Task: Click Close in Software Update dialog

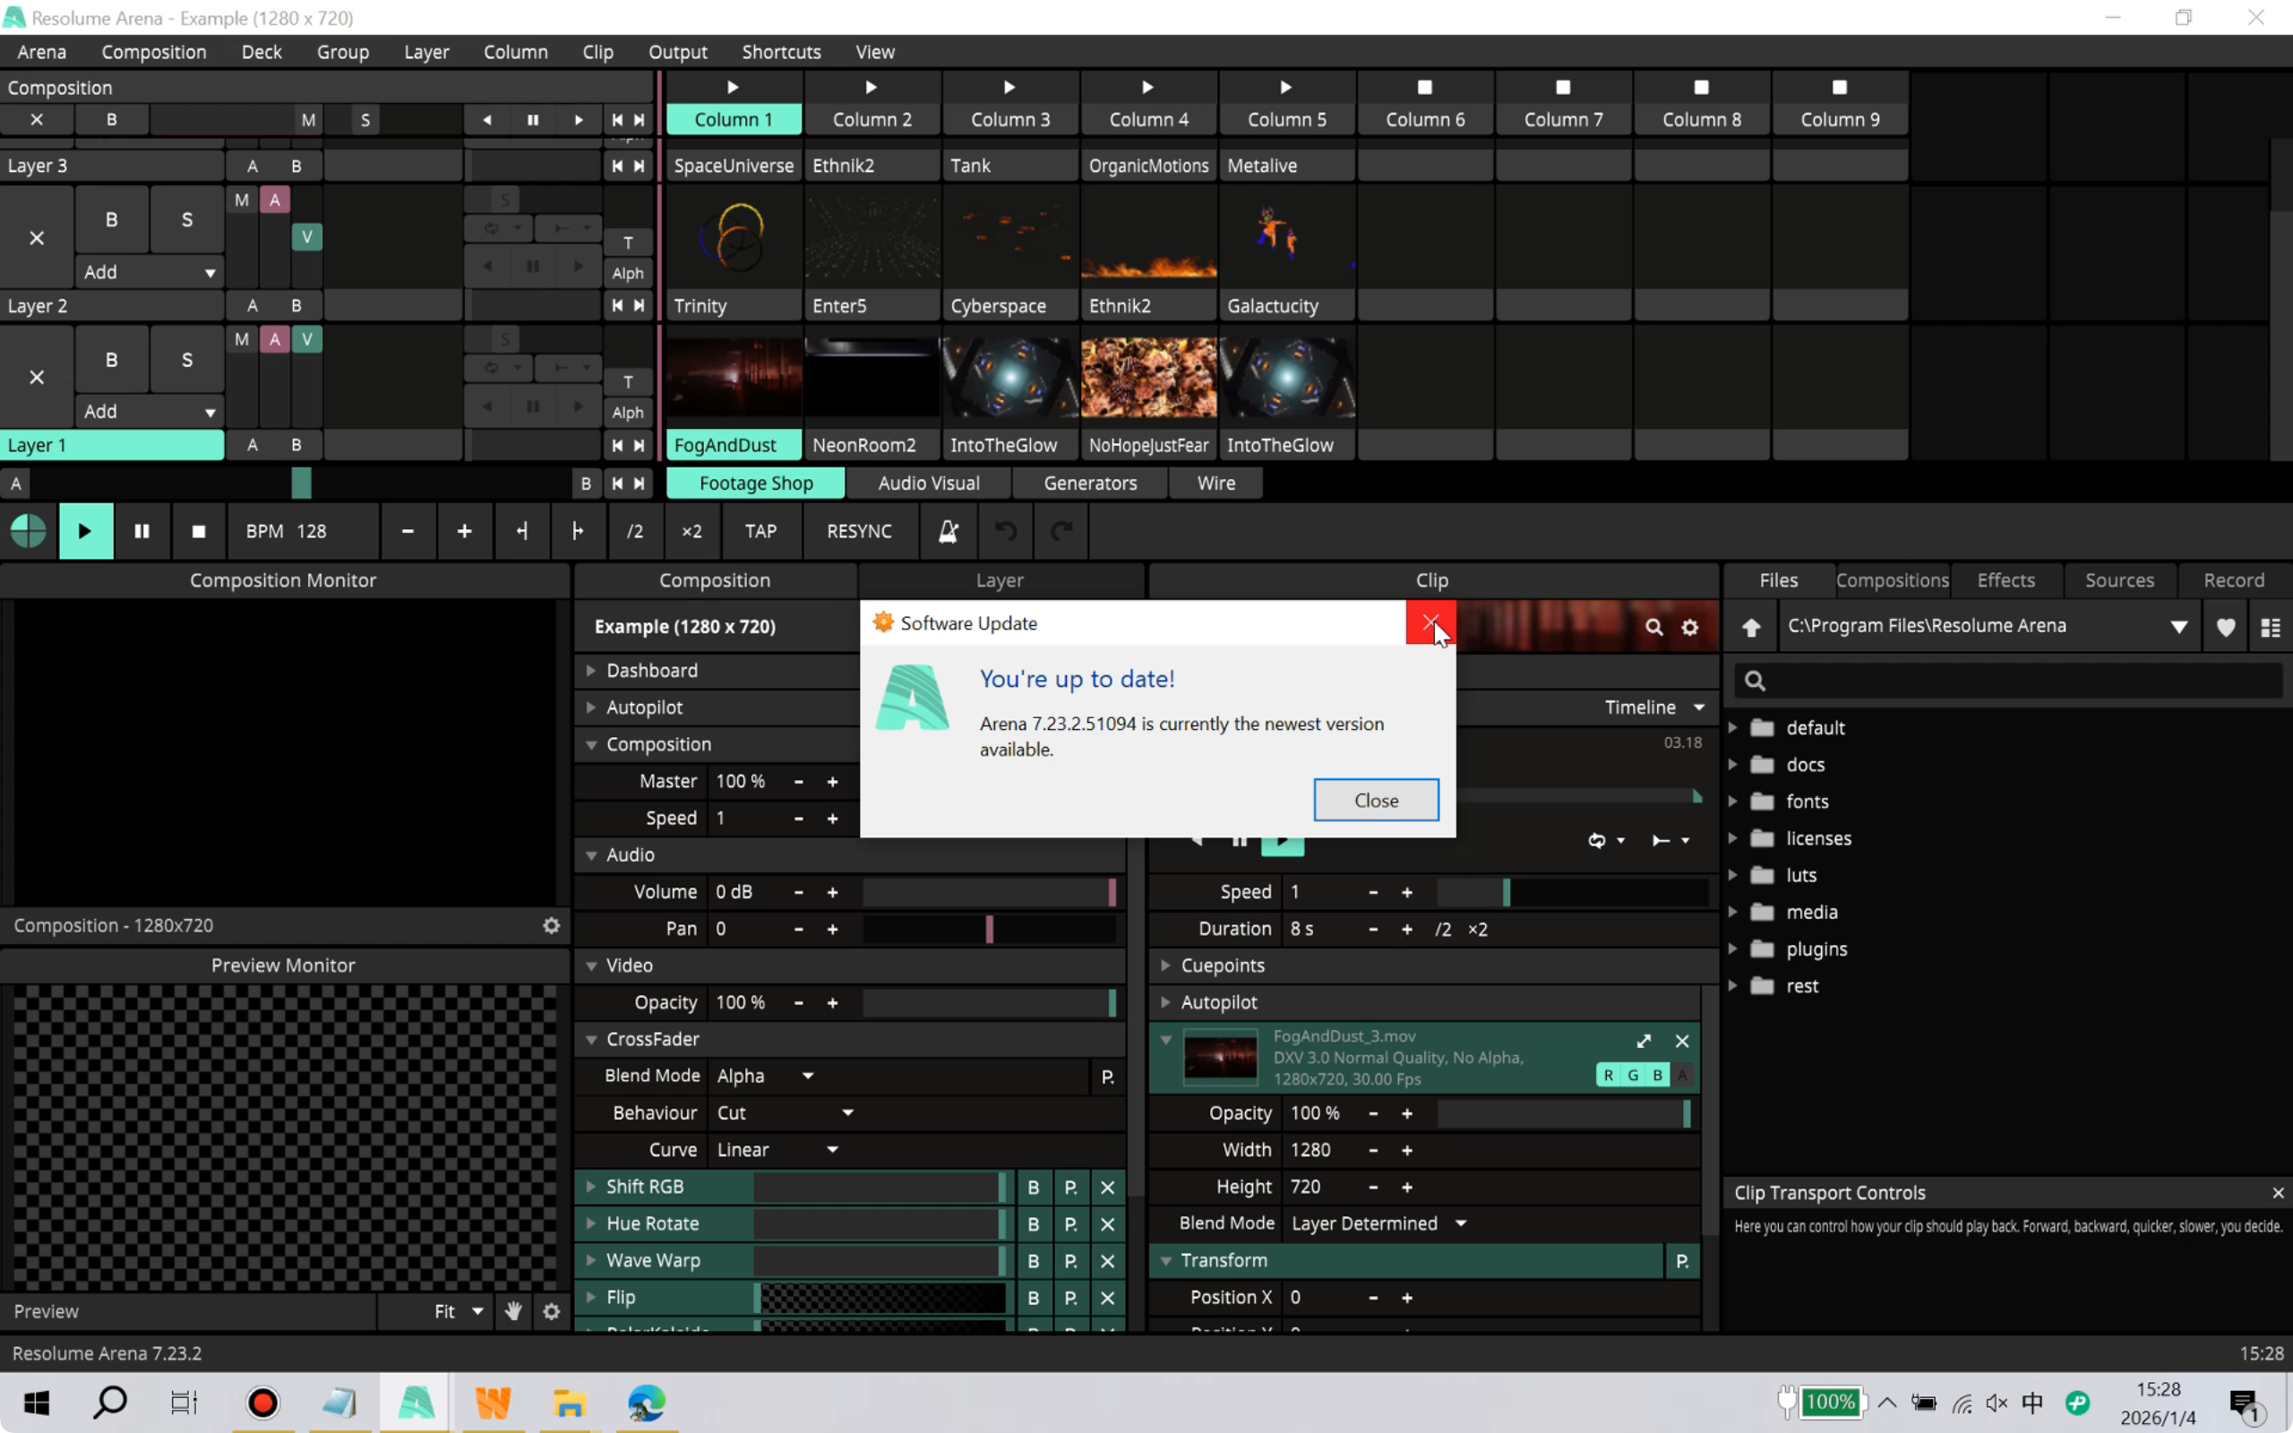Action: point(1375,800)
